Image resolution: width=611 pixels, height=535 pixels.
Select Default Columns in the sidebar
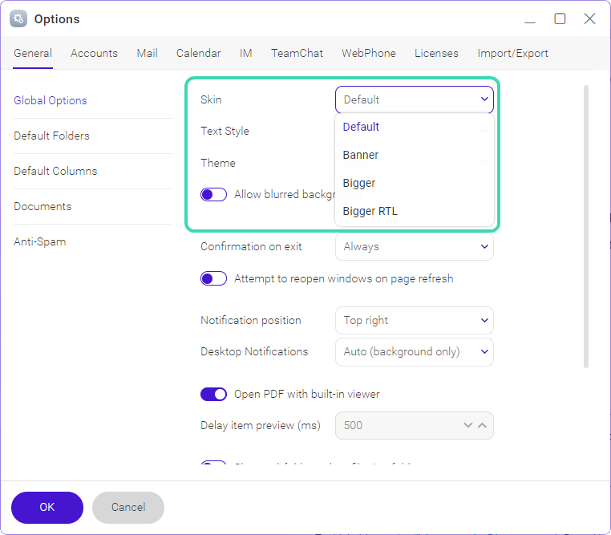point(55,171)
